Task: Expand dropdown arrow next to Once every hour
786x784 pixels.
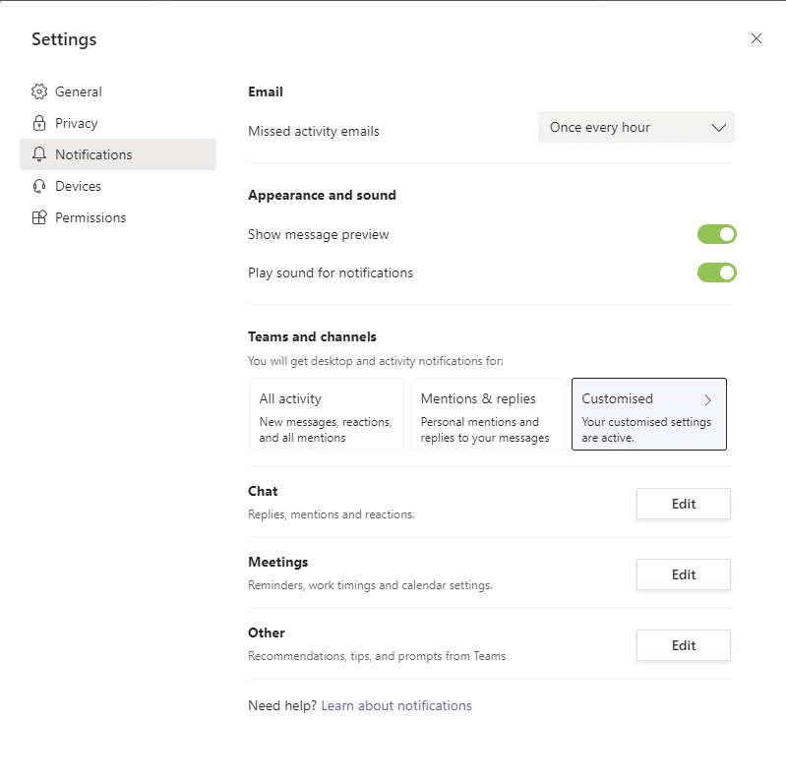Action: (719, 128)
